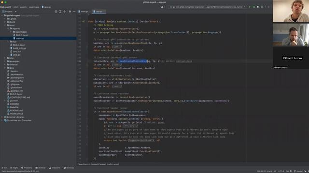
Task: Open cmd.bzl in project tree
Action: (17, 51)
